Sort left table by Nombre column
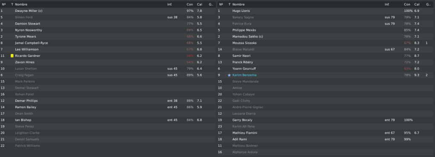The image size is (435, 157). point(21,4)
